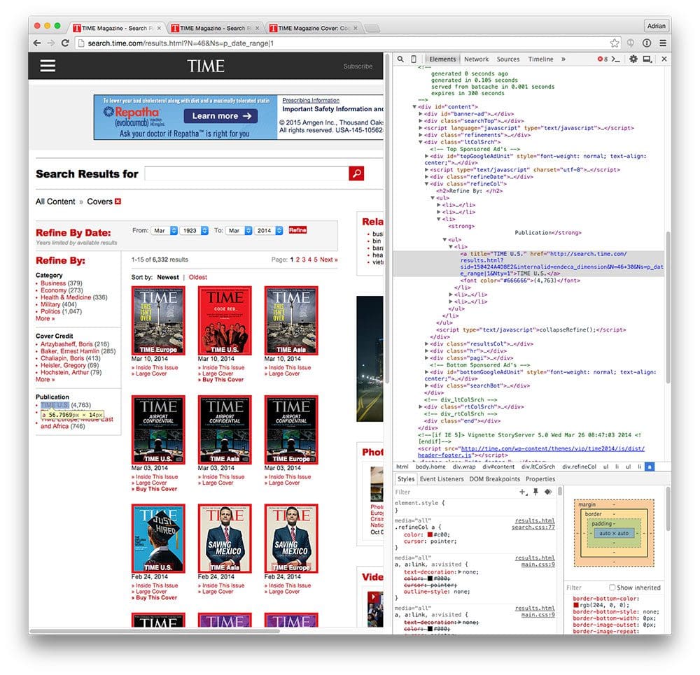700x675 pixels.
Task: Expand the div class rtColSrch node
Action: click(421, 407)
